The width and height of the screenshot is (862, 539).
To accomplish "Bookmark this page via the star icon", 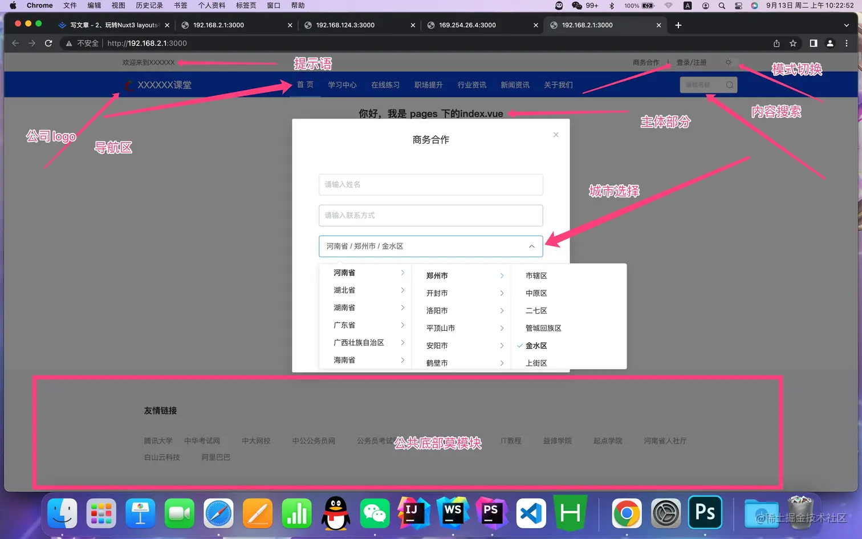I will pos(793,43).
